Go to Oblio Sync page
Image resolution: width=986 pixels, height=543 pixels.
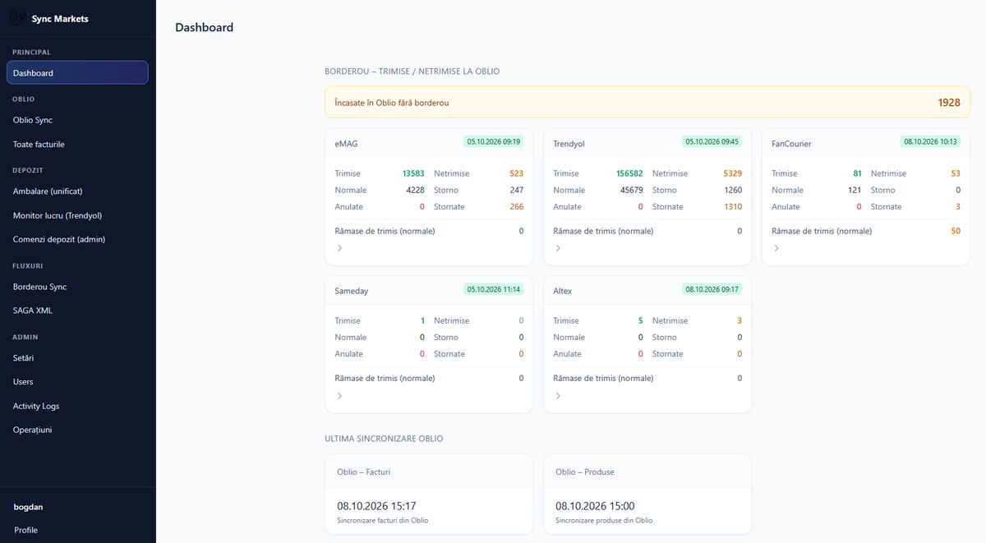pyautogui.click(x=77, y=120)
